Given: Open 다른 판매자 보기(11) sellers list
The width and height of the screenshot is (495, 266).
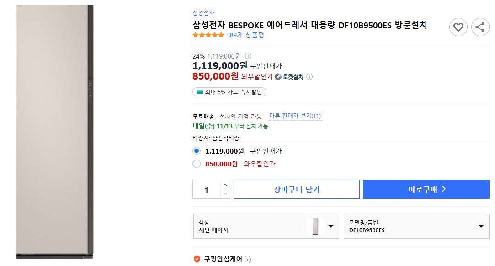Looking at the screenshot, I should (x=295, y=115).
